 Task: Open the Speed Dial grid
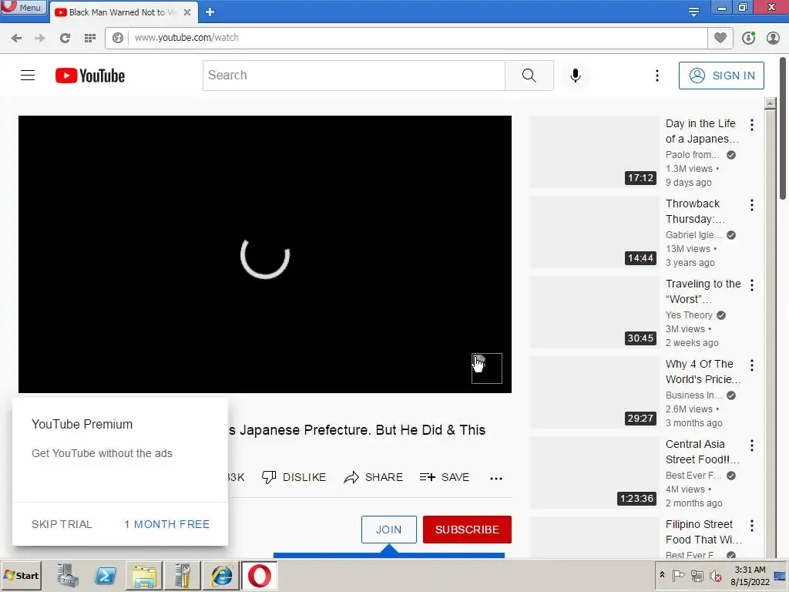[90, 38]
